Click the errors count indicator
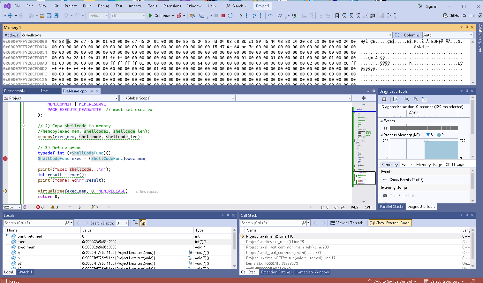The width and height of the screenshot is (483, 283). 40,207
